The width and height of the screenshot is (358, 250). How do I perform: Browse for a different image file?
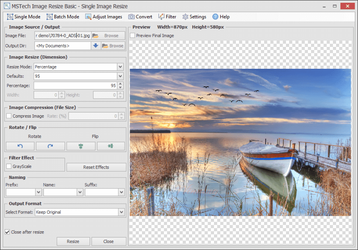pyautogui.click(x=107, y=35)
